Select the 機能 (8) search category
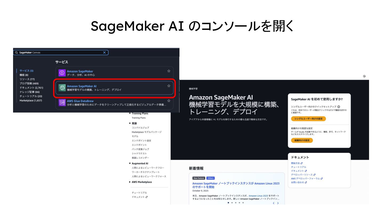 (24, 75)
